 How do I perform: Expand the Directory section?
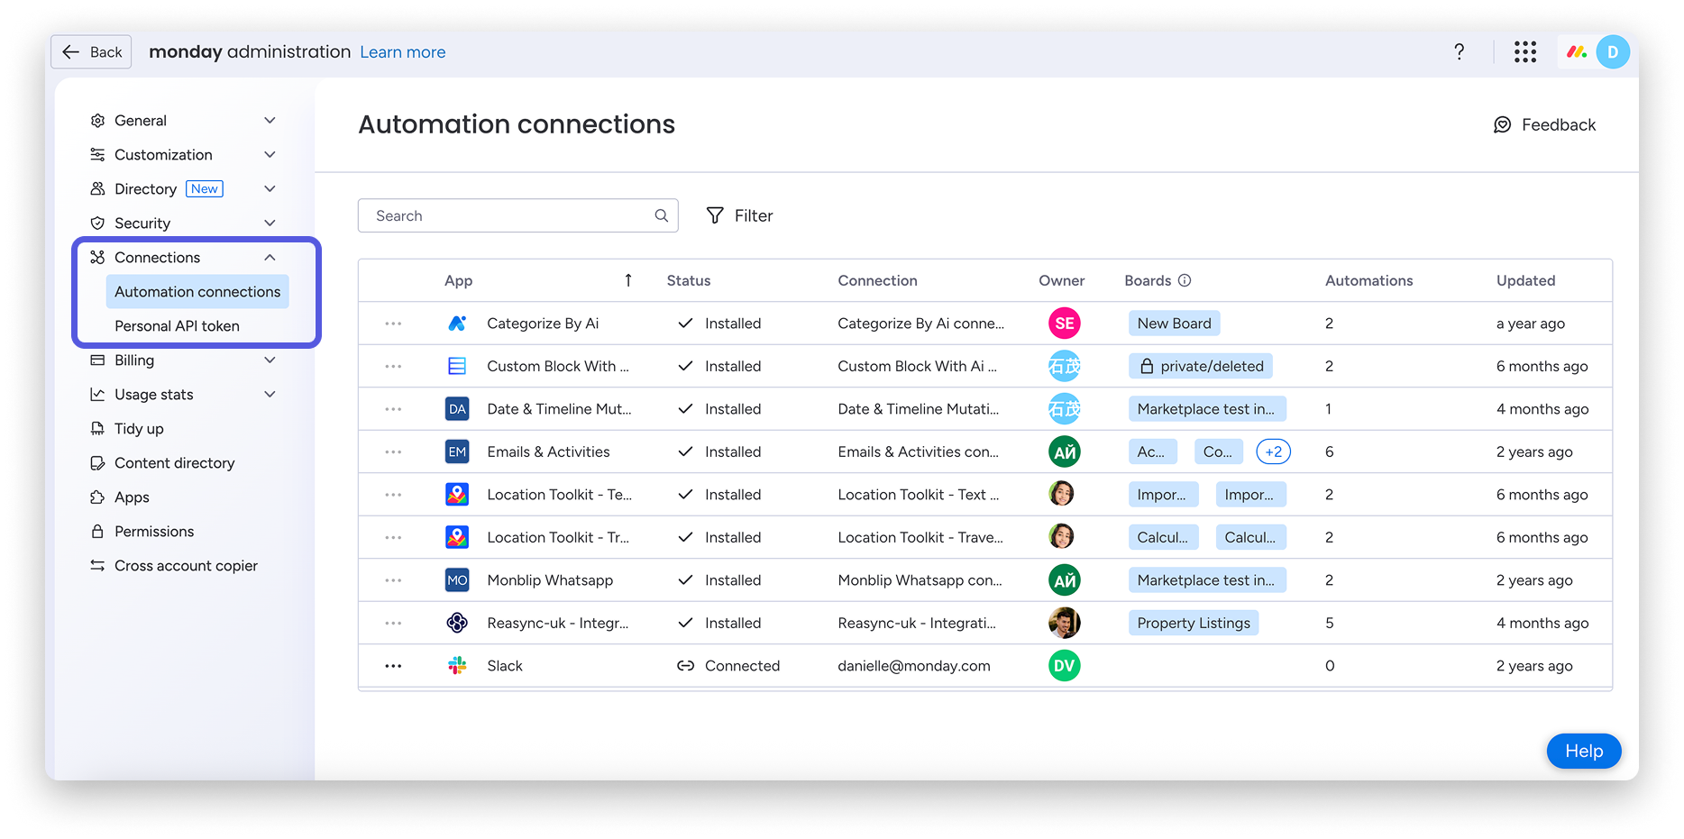click(x=270, y=189)
